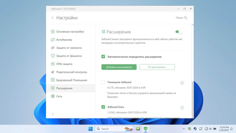This screenshot has height=133, width=236.
Task: Open the taskbar clock and date
Action: click(x=224, y=129)
